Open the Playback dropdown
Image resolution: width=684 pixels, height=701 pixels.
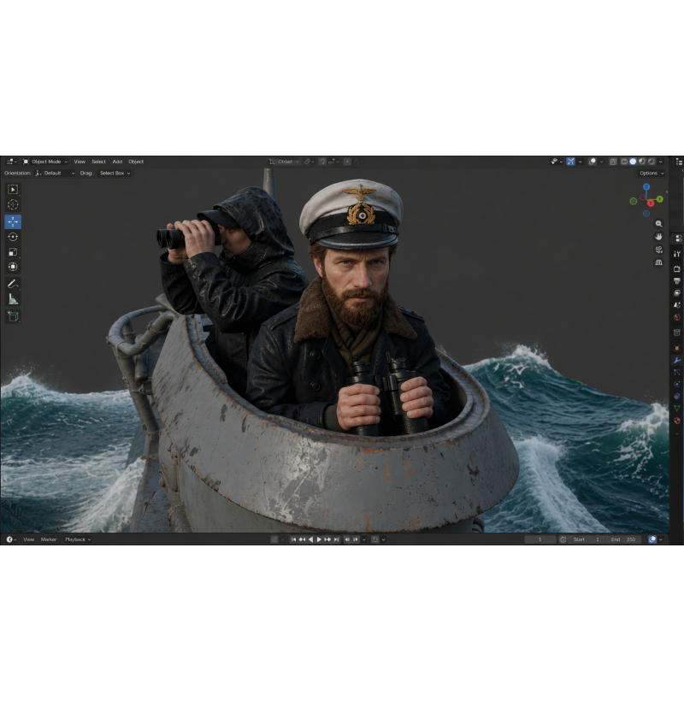click(78, 539)
